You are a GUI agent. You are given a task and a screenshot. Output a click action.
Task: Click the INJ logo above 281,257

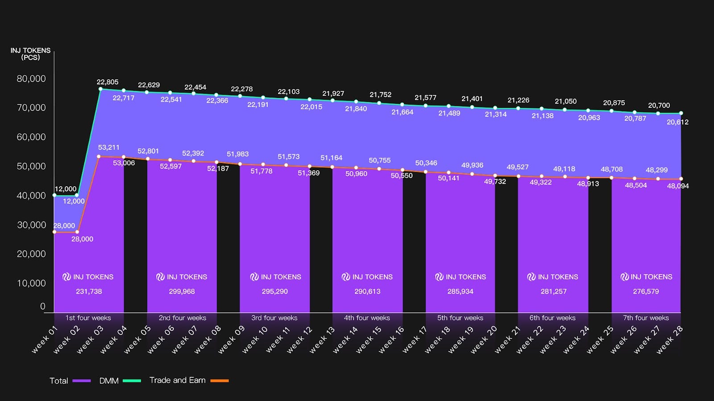click(x=531, y=277)
